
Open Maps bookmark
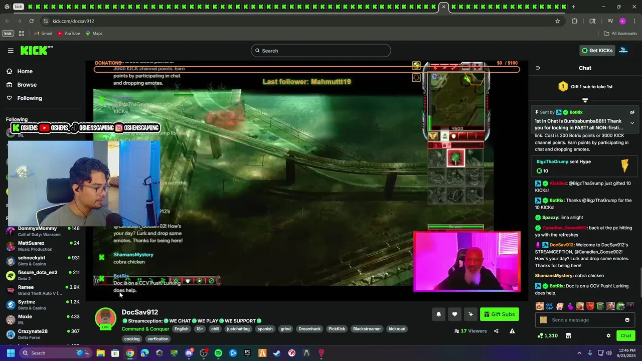pos(94,33)
